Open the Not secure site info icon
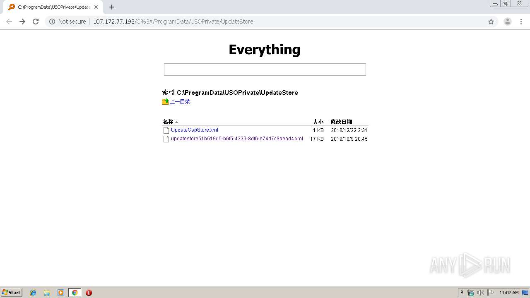The width and height of the screenshot is (530, 298). 52,22
